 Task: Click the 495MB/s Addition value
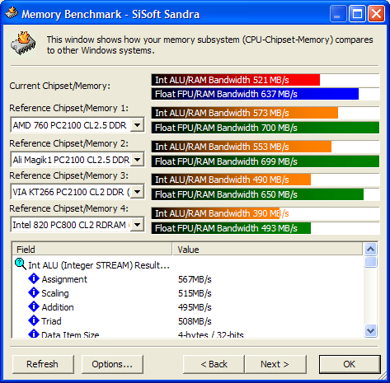(195, 307)
